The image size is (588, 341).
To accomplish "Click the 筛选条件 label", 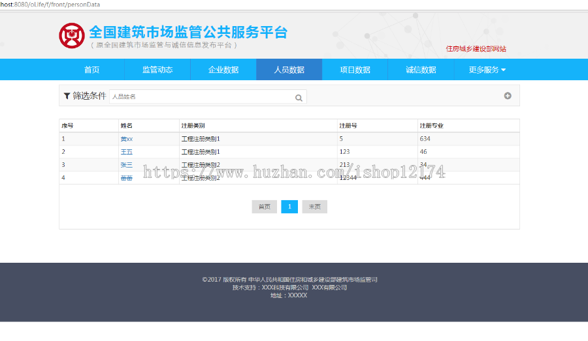I will click(90, 96).
